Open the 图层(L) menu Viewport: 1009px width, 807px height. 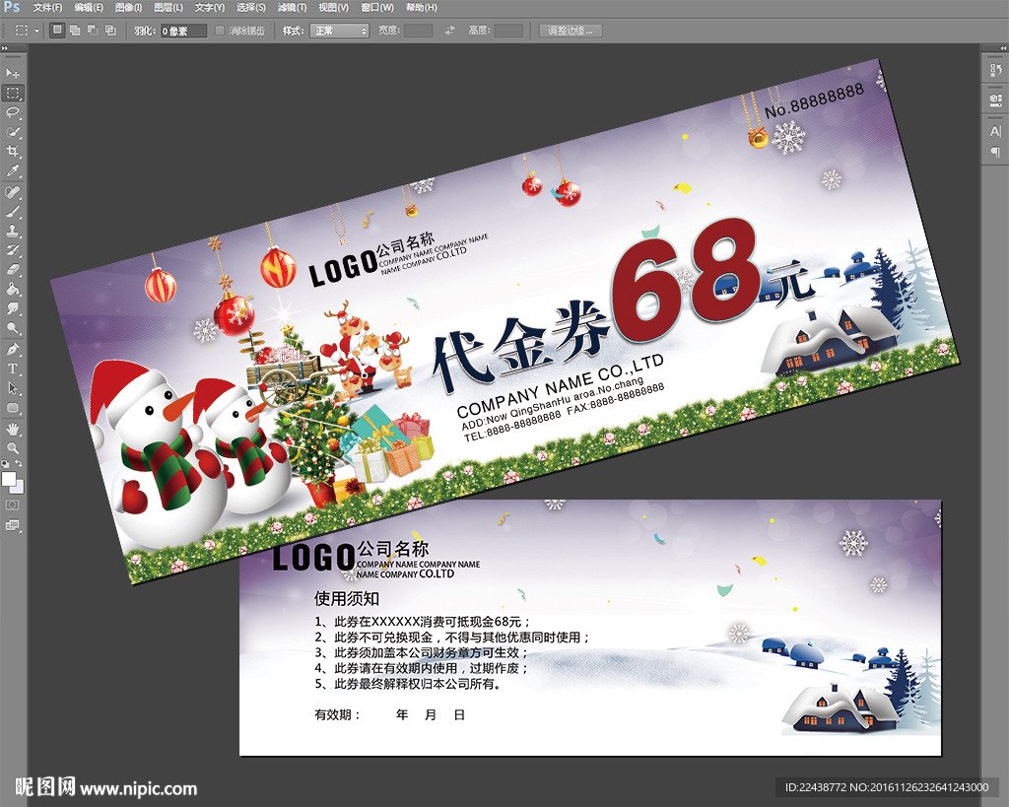(x=168, y=8)
